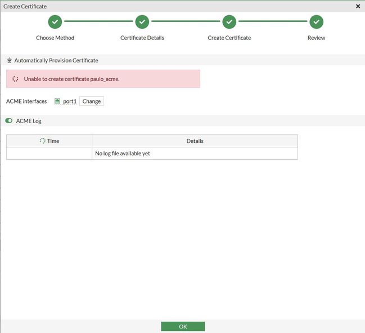
Task: Click the Certificate Details step checkmark
Action: click(x=142, y=22)
